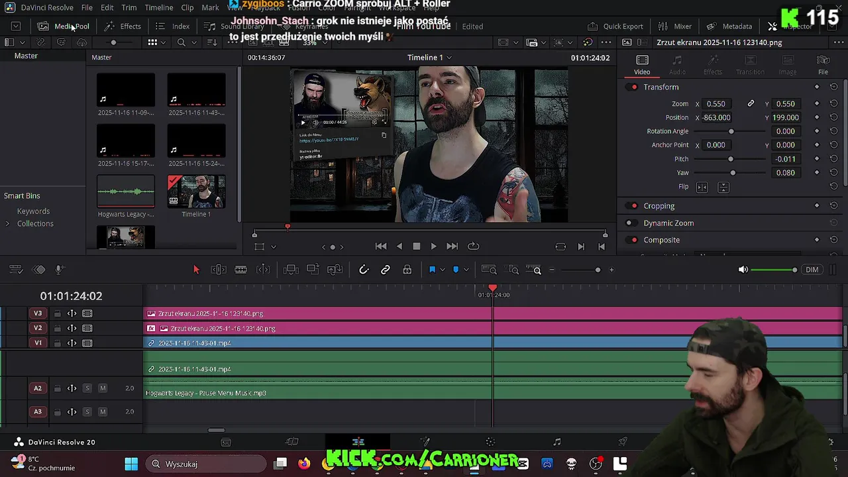Click the Insert Clip timeline icon
This screenshot has width=848, height=477.
[290, 270]
